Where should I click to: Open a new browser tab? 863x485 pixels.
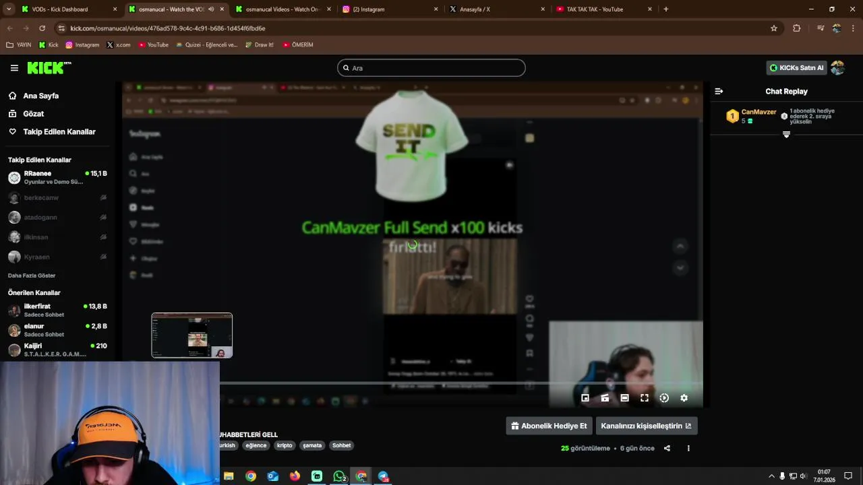(x=666, y=9)
